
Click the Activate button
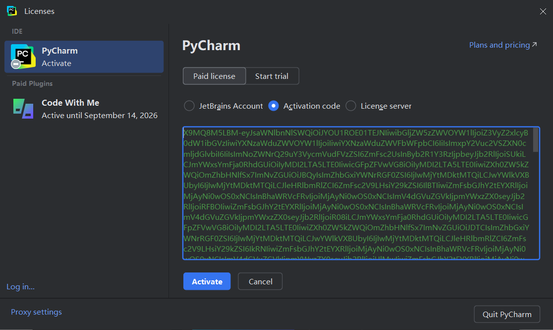tap(207, 281)
